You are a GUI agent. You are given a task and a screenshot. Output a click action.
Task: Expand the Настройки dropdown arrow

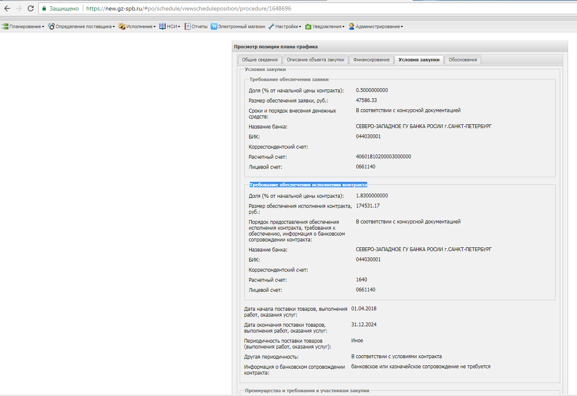coord(300,27)
